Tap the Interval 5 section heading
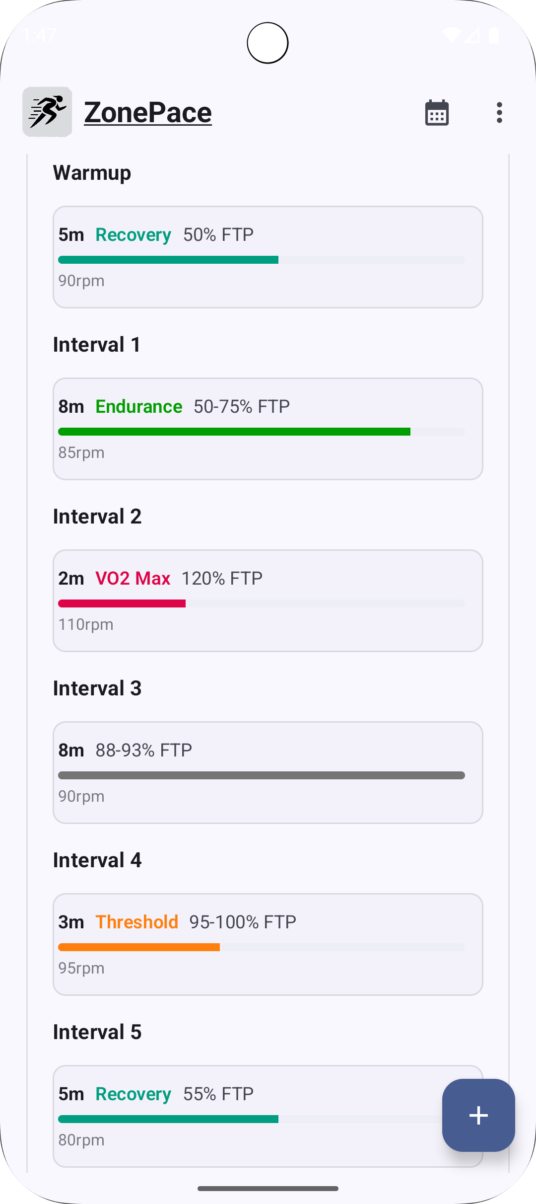Viewport: 536px width, 1204px height. point(97,1032)
